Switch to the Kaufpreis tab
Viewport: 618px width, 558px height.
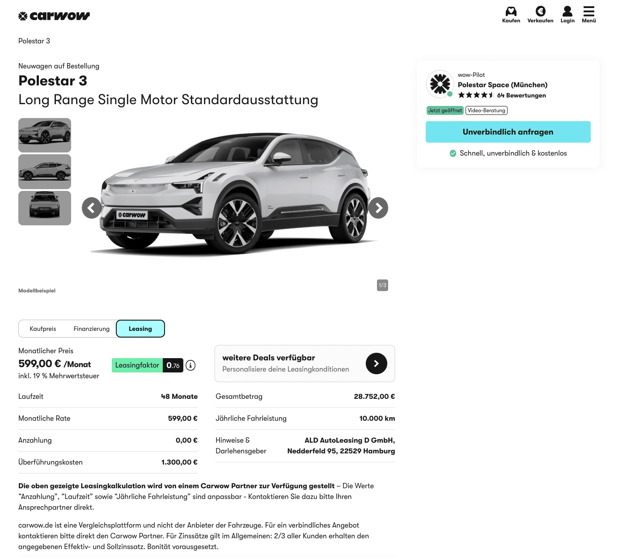tap(43, 329)
